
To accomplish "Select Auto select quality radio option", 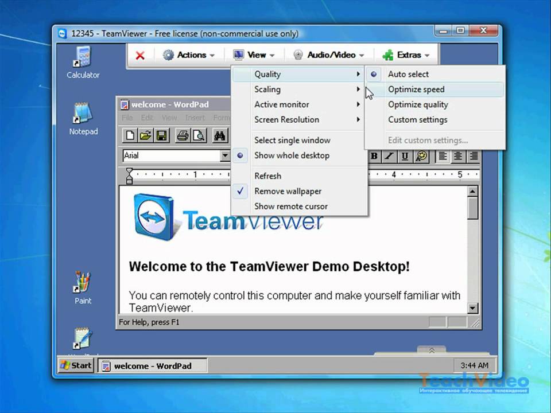I will coord(435,74).
